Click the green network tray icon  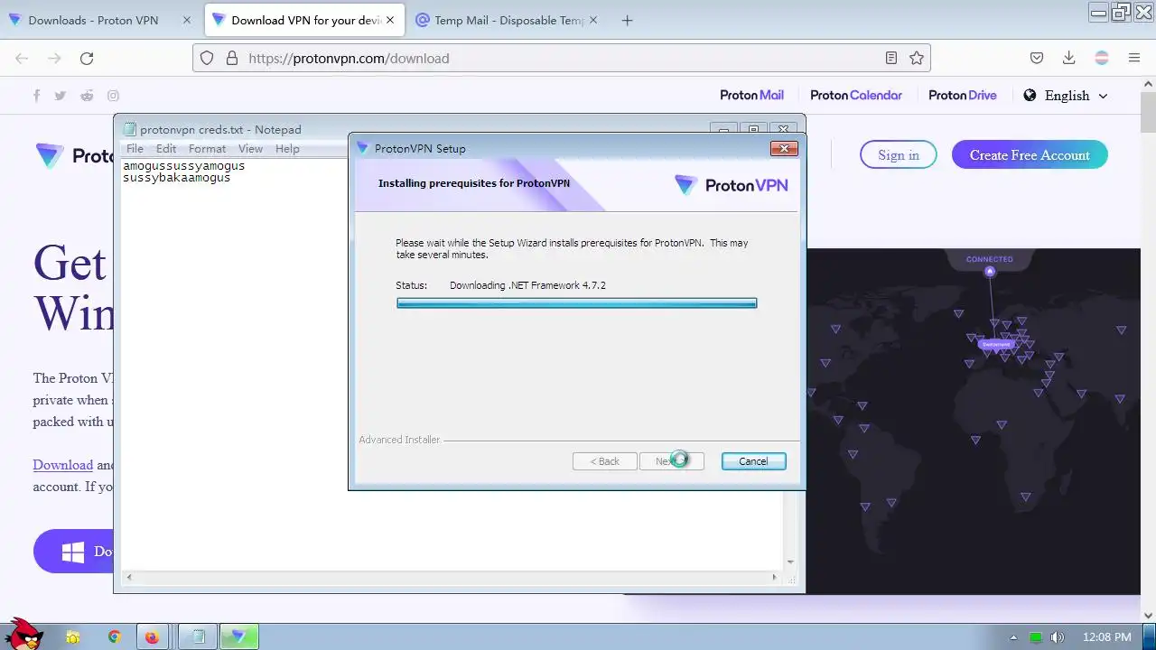coord(1036,637)
